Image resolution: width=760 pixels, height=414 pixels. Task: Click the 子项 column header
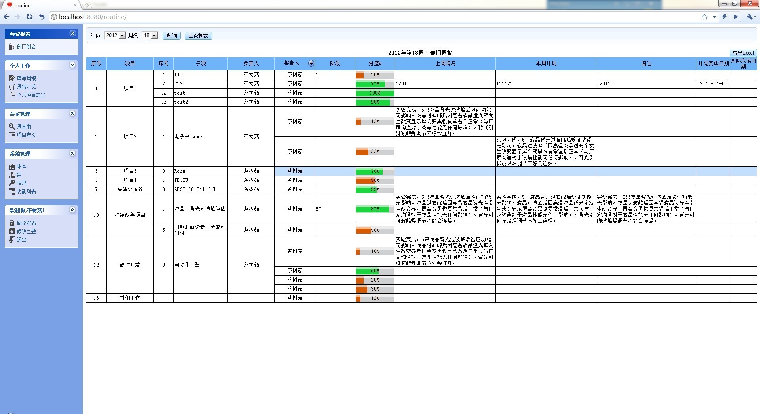click(201, 63)
